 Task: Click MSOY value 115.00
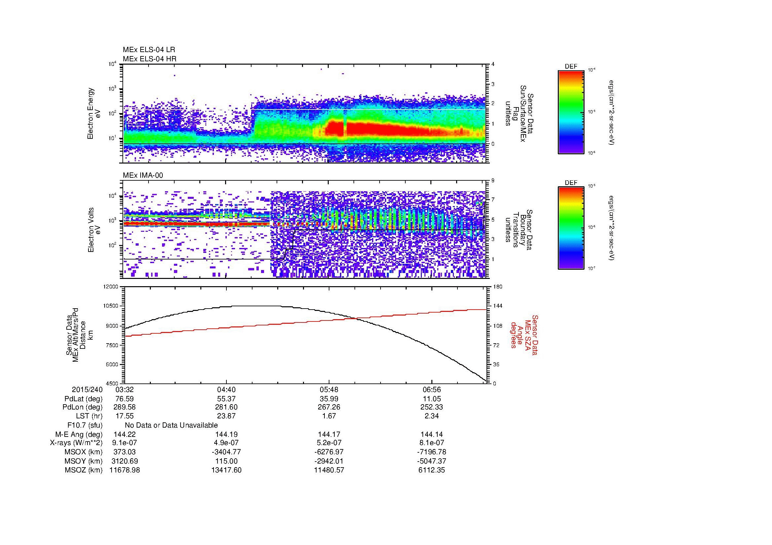[227, 461]
